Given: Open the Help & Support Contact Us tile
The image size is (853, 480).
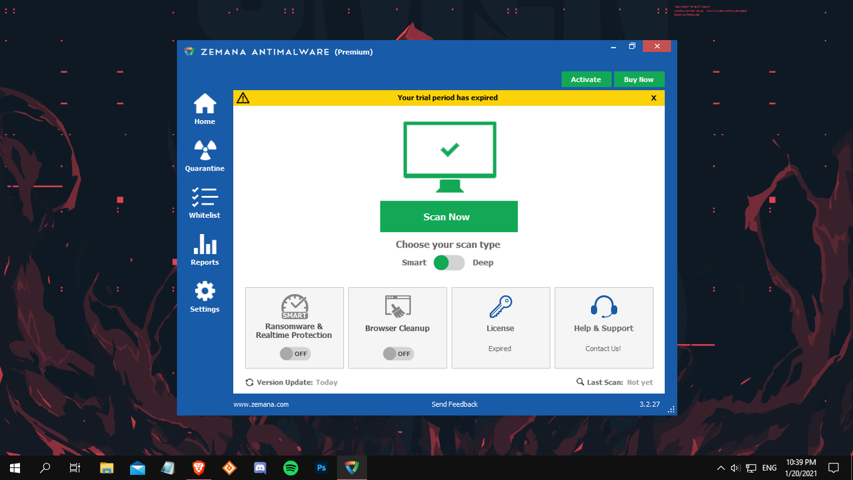Looking at the screenshot, I should pyautogui.click(x=604, y=328).
